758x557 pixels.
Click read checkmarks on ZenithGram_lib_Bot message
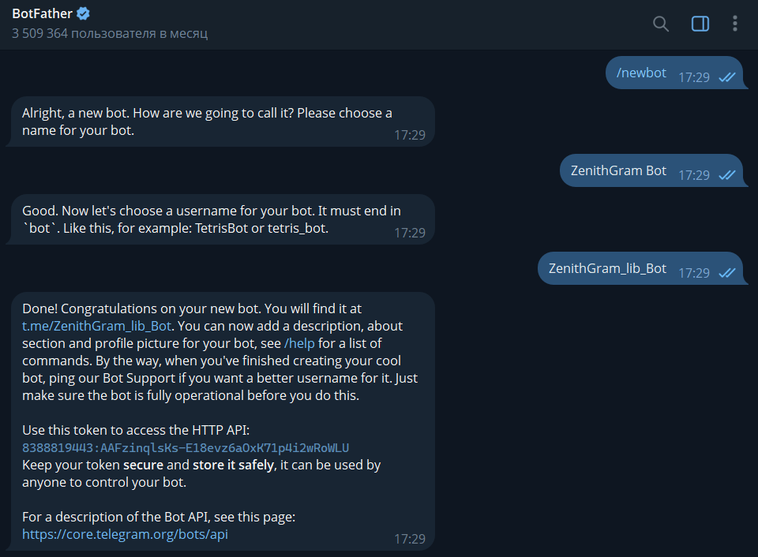click(x=726, y=273)
